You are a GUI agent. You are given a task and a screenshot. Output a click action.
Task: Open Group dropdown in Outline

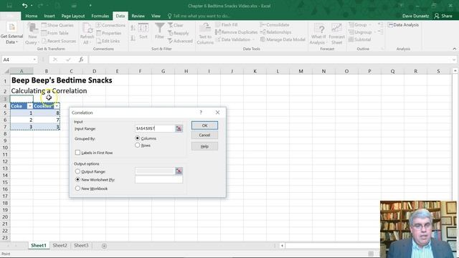click(x=370, y=25)
